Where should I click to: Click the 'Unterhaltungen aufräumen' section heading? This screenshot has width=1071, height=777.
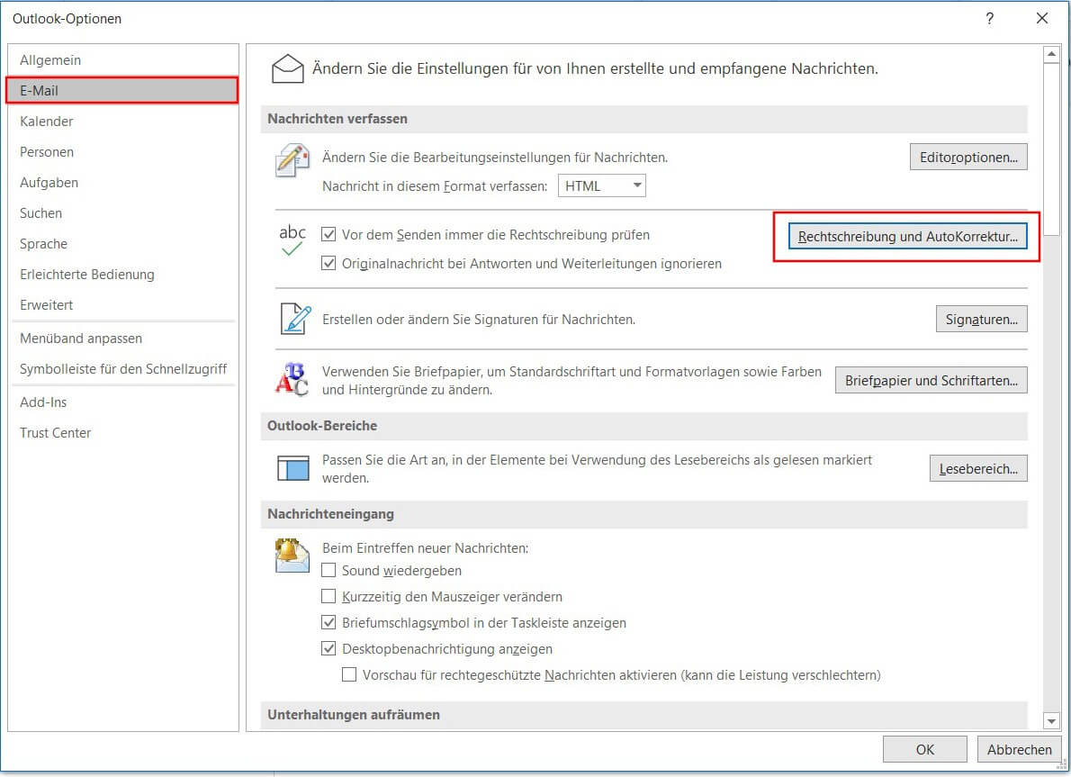pyautogui.click(x=354, y=715)
